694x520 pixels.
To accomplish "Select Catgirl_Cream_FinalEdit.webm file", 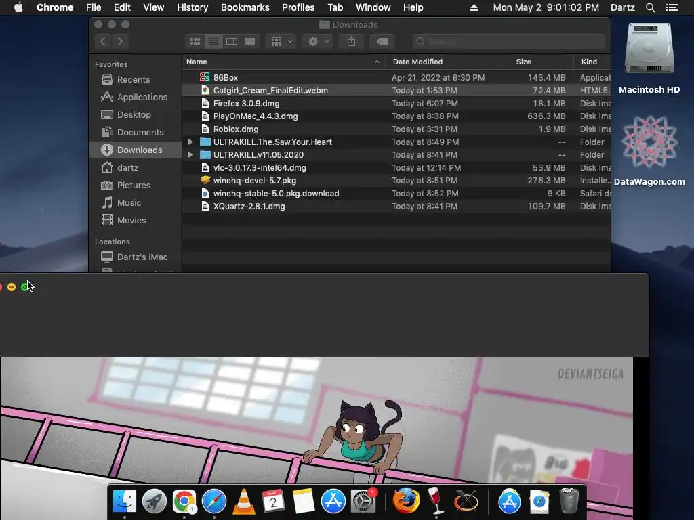I will 396,90.
